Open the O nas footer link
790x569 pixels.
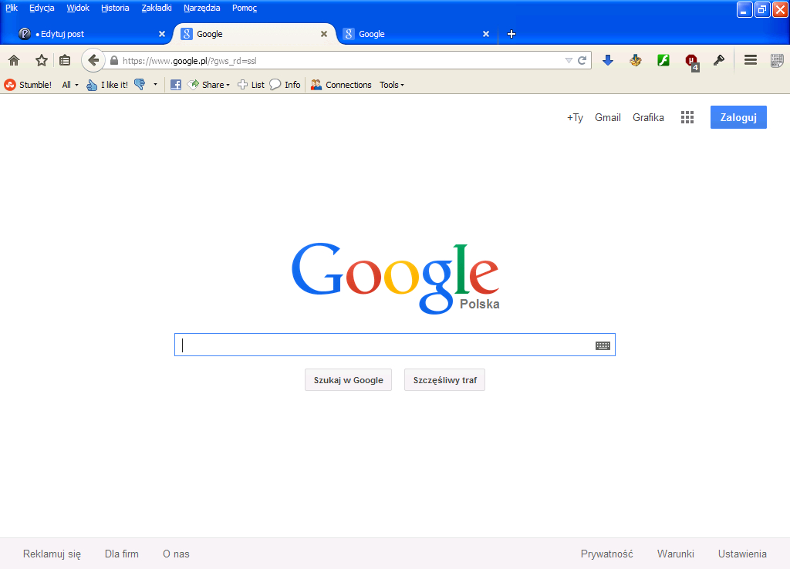pyautogui.click(x=177, y=554)
